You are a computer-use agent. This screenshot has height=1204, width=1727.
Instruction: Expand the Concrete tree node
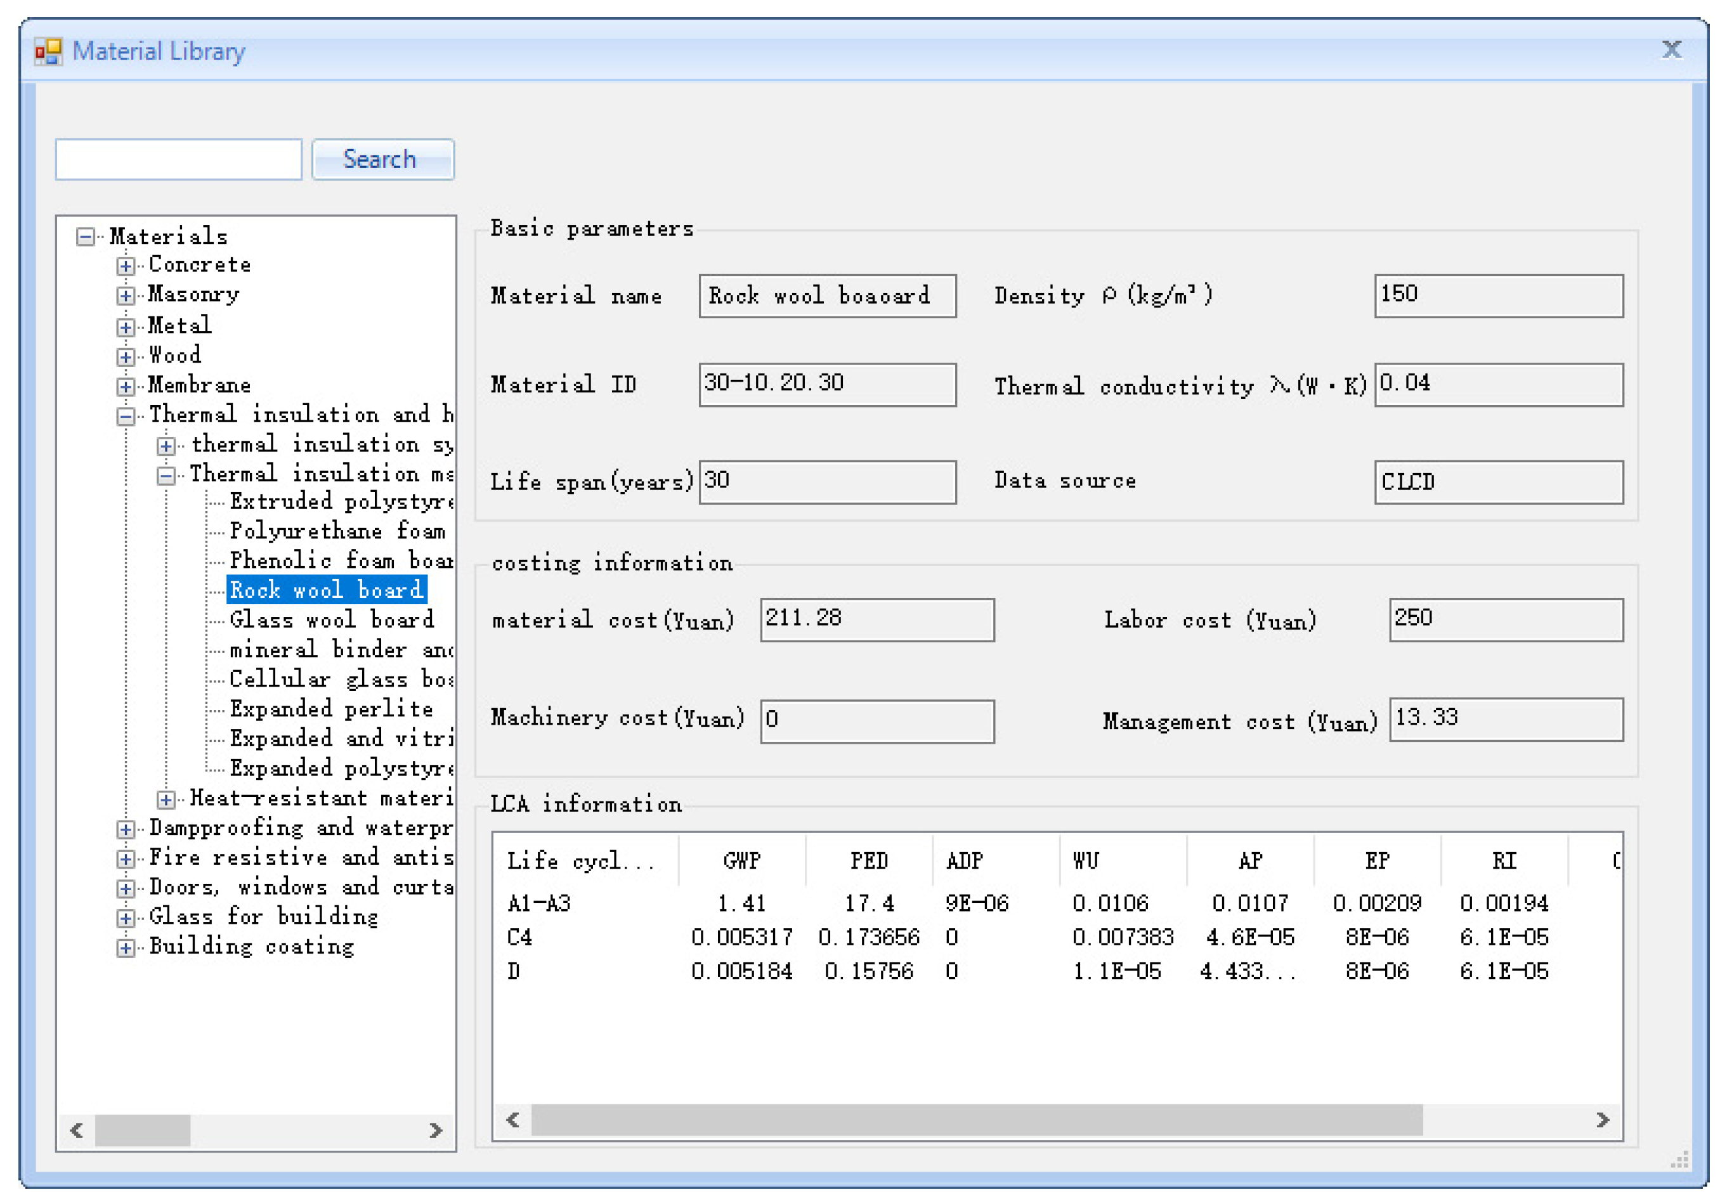[x=126, y=266]
